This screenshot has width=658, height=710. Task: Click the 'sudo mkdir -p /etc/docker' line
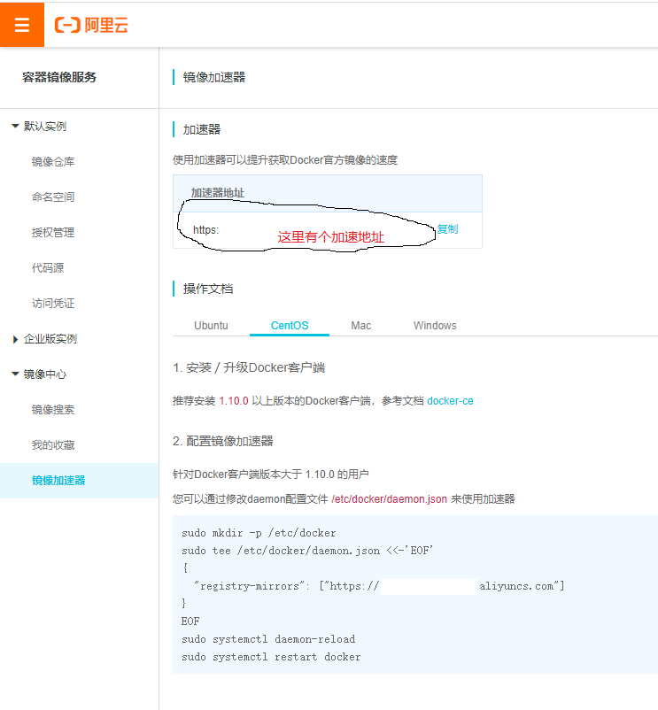(259, 533)
